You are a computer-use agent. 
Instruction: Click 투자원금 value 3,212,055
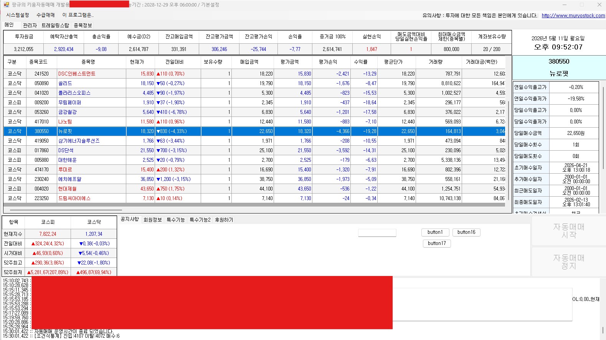click(23, 49)
